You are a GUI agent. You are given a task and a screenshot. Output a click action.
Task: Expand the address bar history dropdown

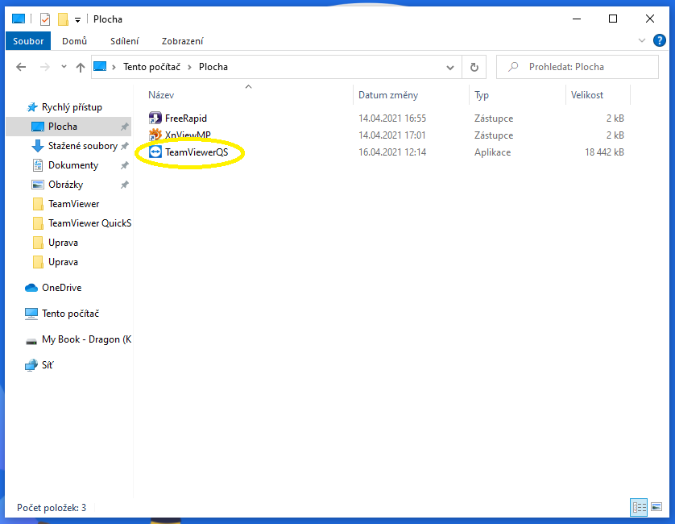click(x=450, y=67)
